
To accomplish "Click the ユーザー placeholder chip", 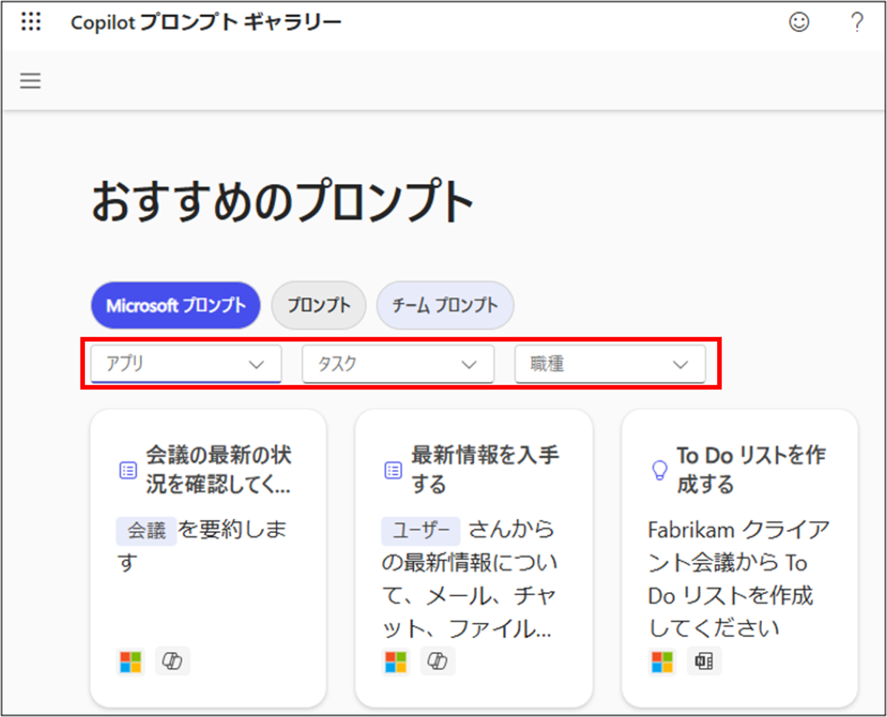I will pyautogui.click(x=421, y=531).
